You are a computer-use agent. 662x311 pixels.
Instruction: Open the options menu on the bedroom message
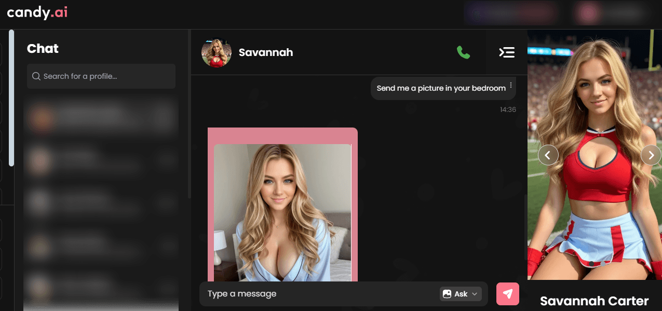tap(510, 84)
